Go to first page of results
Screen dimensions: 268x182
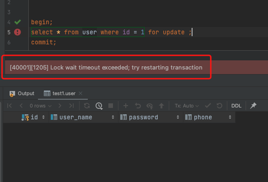tap(10, 106)
